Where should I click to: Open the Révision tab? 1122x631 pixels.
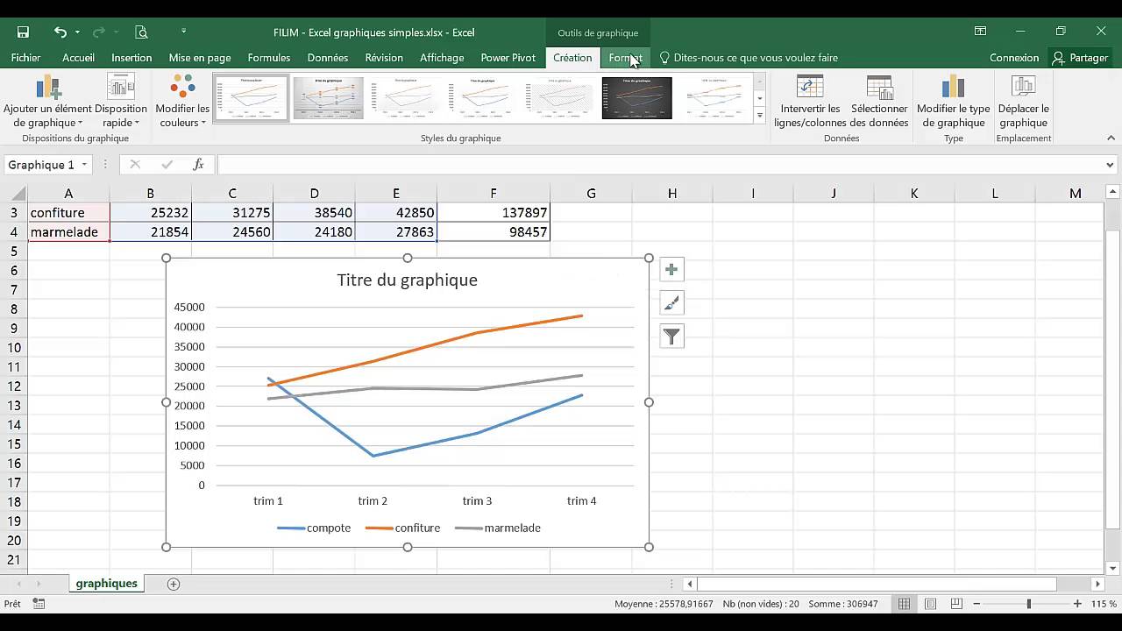pyautogui.click(x=384, y=58)
